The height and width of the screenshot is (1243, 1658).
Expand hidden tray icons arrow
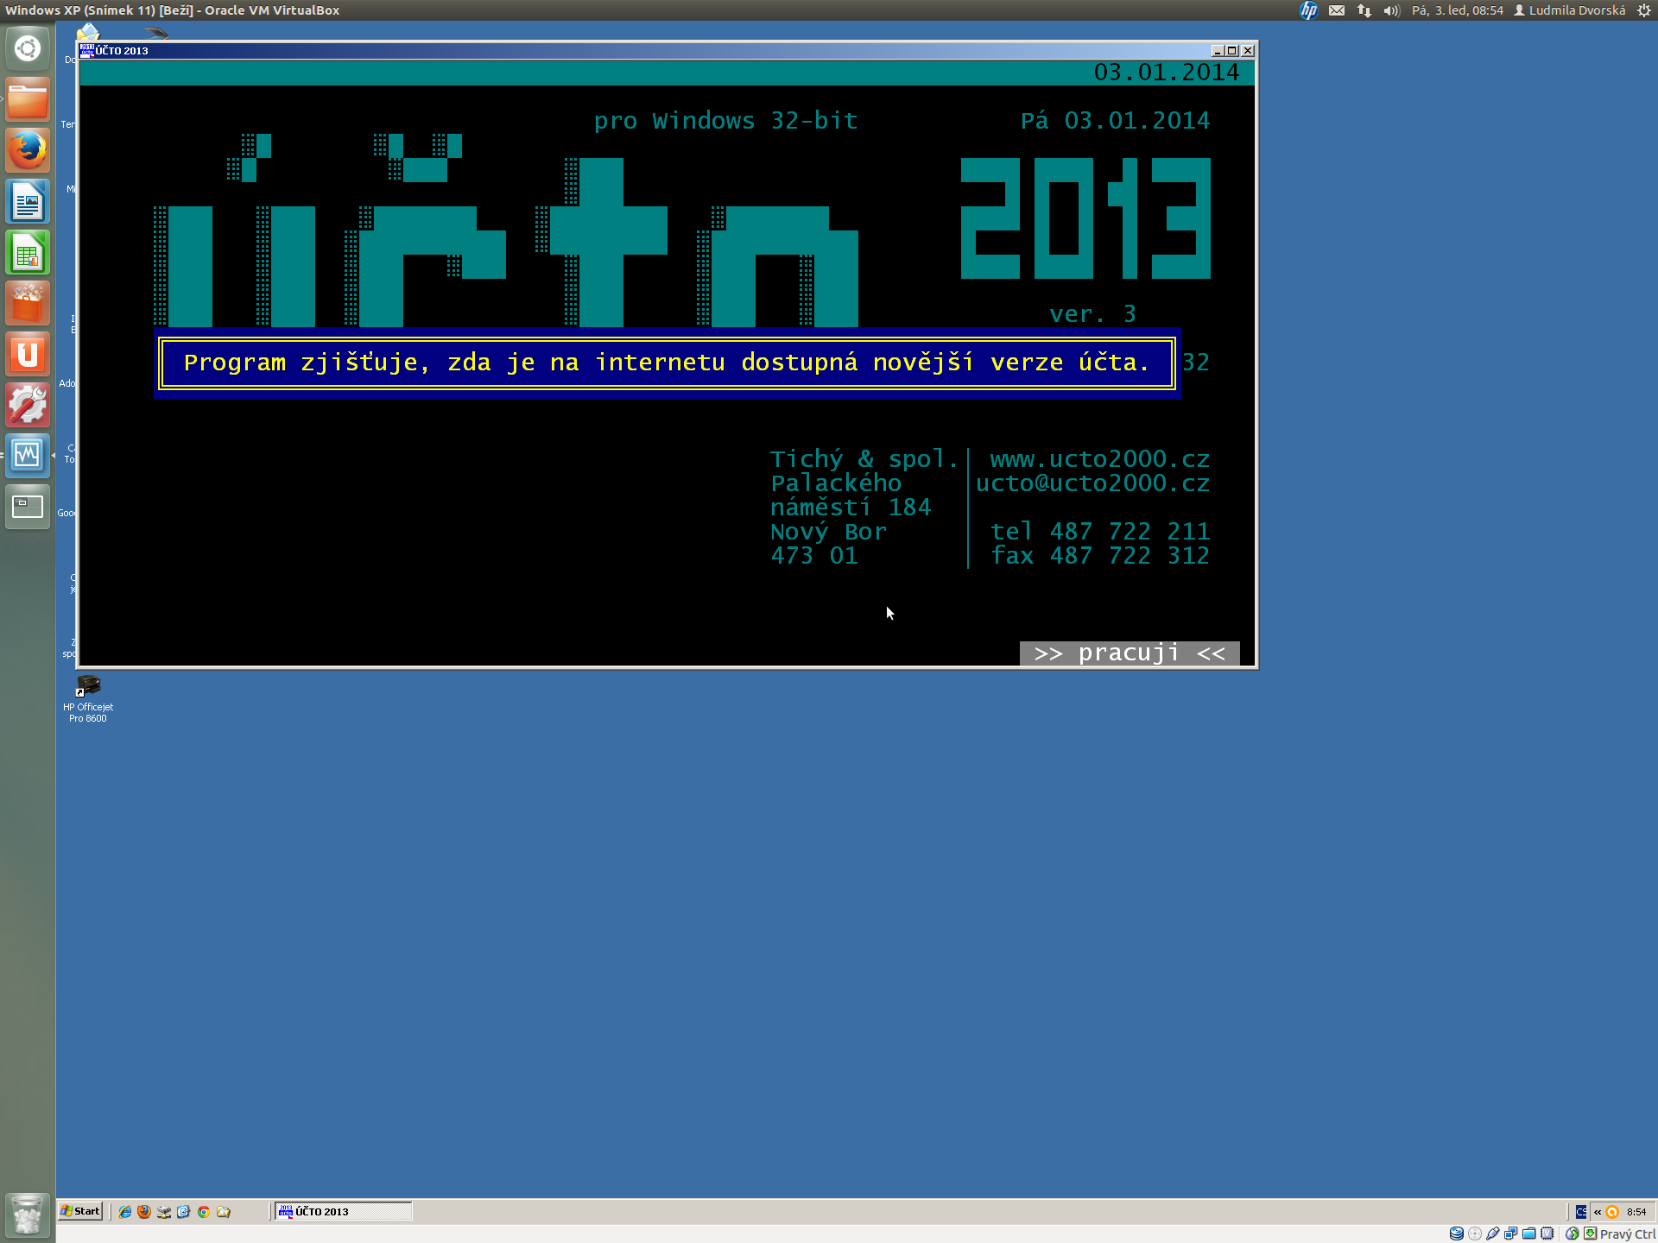click(1598, 1212)
